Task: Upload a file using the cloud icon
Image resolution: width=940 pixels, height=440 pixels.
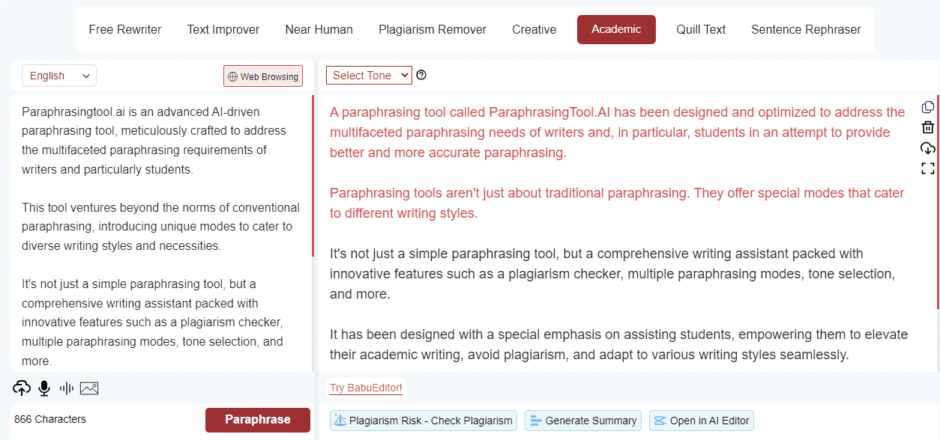Action: tap(22, 388)
